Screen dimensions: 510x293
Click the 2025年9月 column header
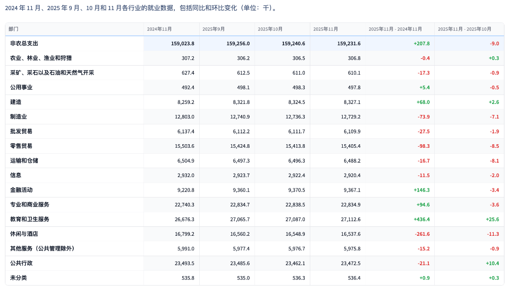pos(214,29)
